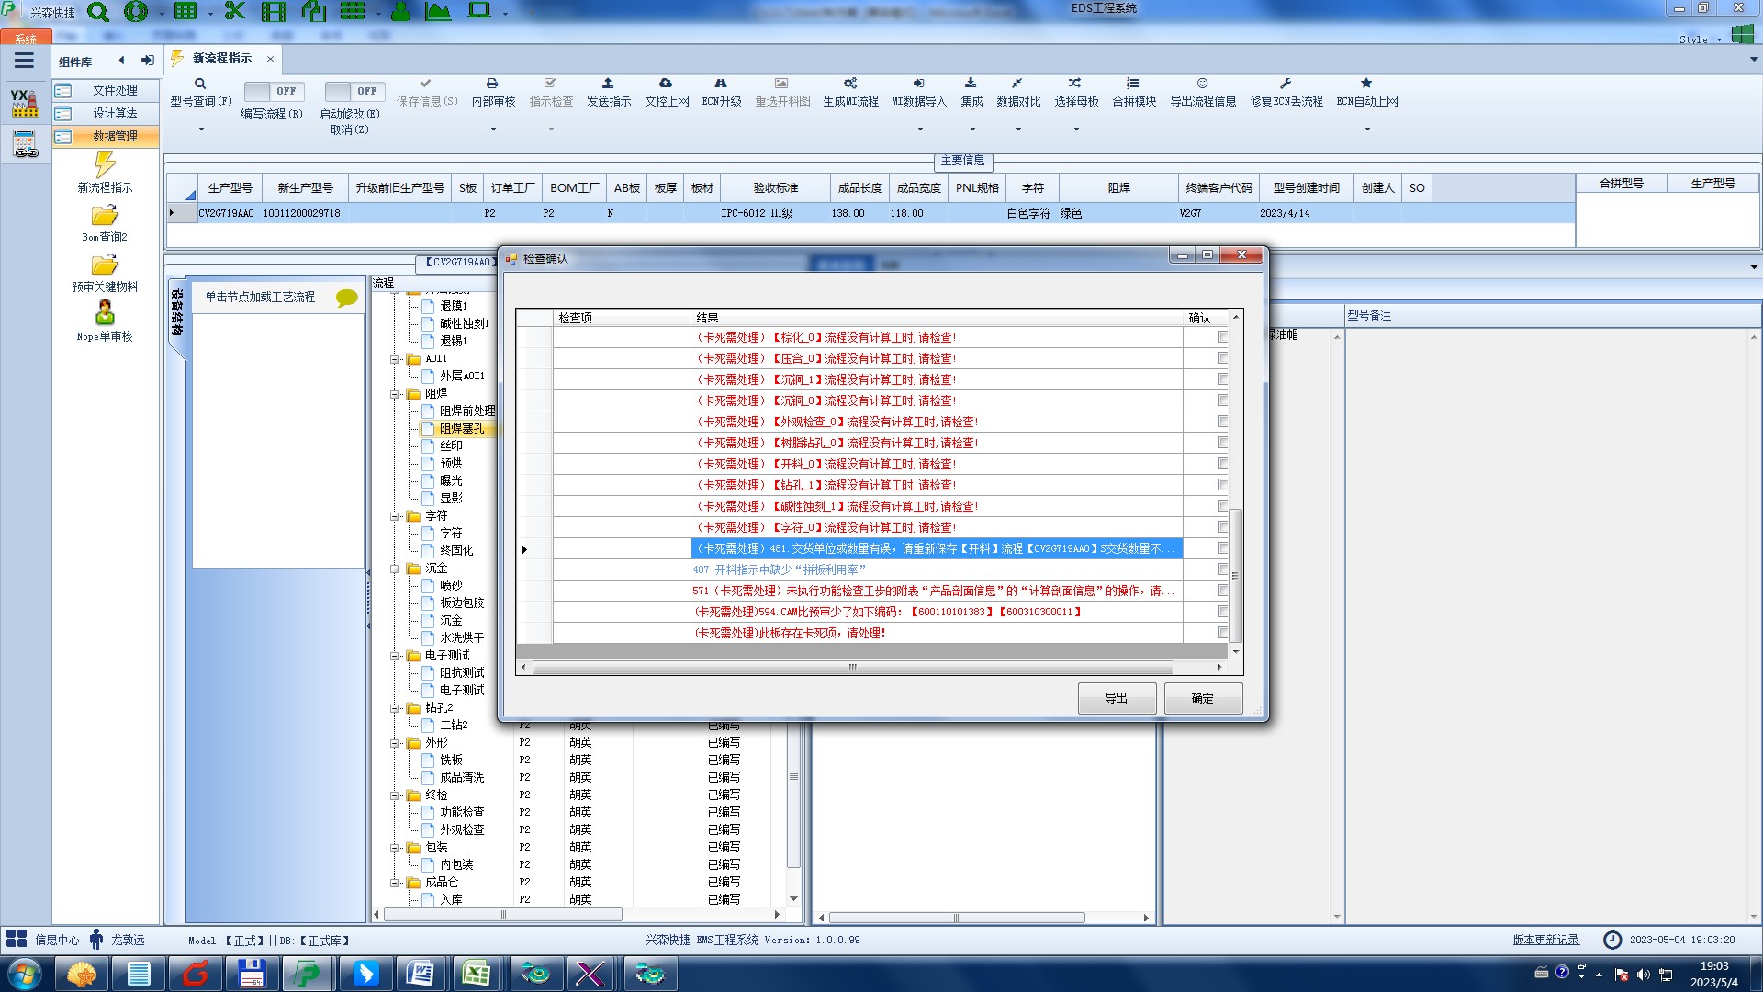The height and width of the screenshot is (992, 1763).
Task: Click the 选择母板 shuffle icon
Action: 1075,84
